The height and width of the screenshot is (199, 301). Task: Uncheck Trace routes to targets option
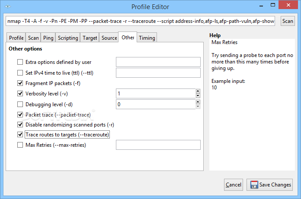tap(20, 134)
